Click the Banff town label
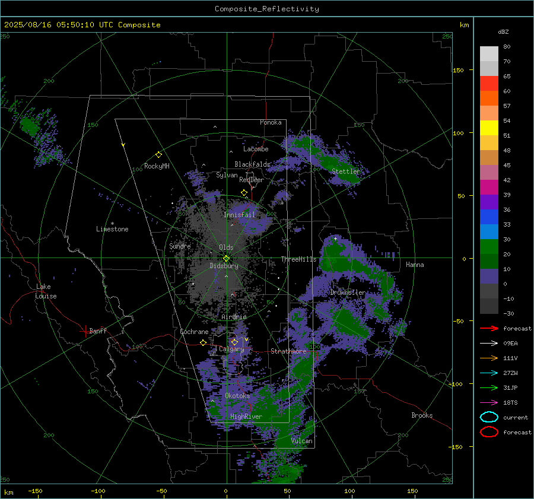The width and height of the screenshot is (534, 499). pyautogui.click(x=98, y=331)
